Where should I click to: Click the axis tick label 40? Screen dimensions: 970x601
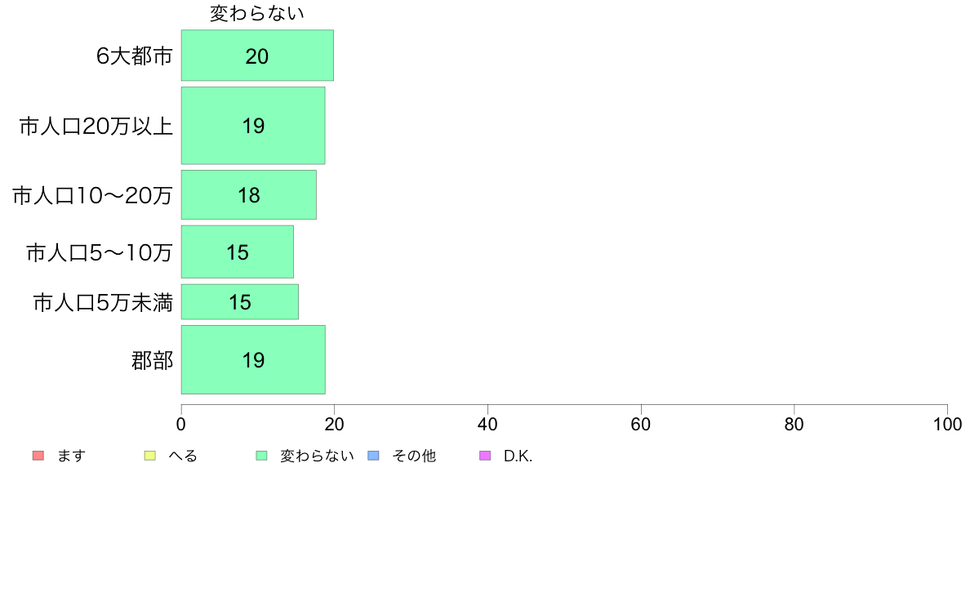(x=487, y=424)
